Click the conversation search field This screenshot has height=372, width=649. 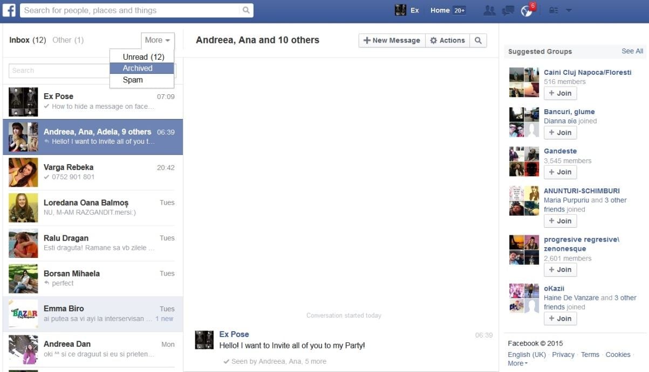coord(59,71)
